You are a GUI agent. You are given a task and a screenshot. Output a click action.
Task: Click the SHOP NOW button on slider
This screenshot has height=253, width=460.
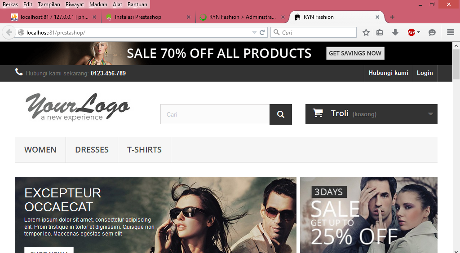49,250
